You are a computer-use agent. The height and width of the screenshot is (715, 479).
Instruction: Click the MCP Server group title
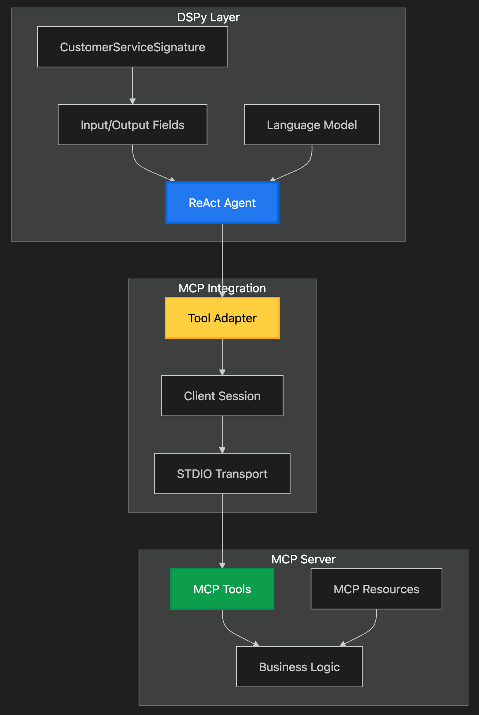(303, 559)
